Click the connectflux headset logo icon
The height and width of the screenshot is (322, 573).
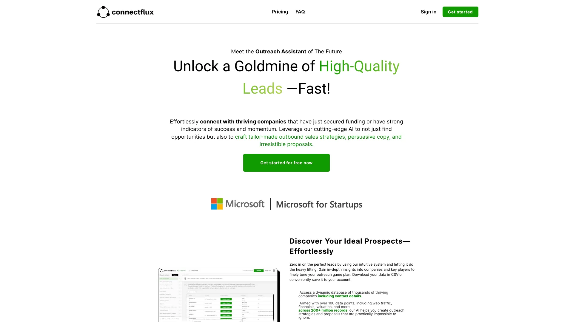[102, 12]
